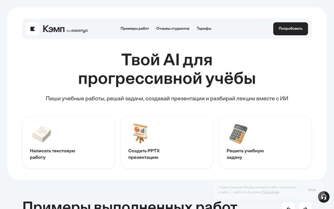Open the headphones support chat icon

[324, 197]
